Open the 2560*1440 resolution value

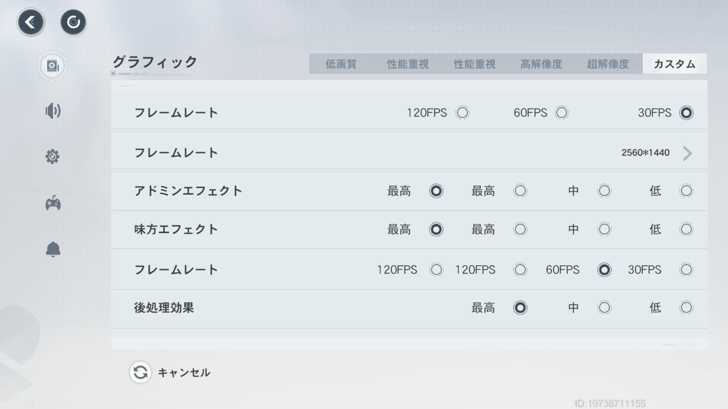coord(645,153)
